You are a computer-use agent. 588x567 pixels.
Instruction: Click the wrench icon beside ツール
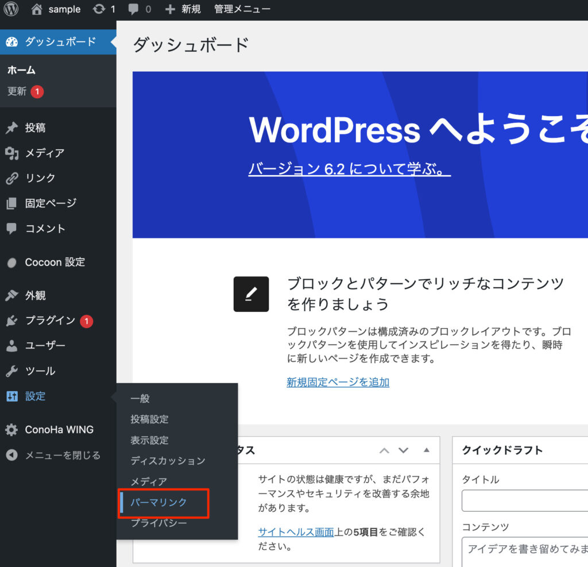[x=11, y=371]
